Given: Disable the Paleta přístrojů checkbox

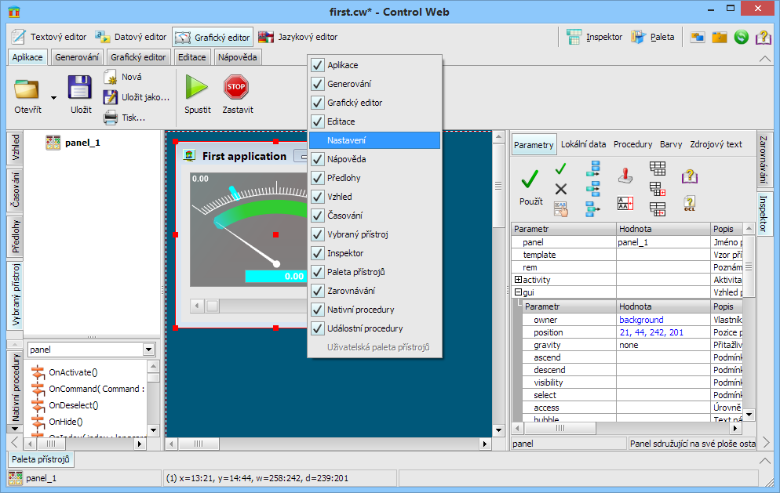Looking at the screenshot, I should (318, 272).
